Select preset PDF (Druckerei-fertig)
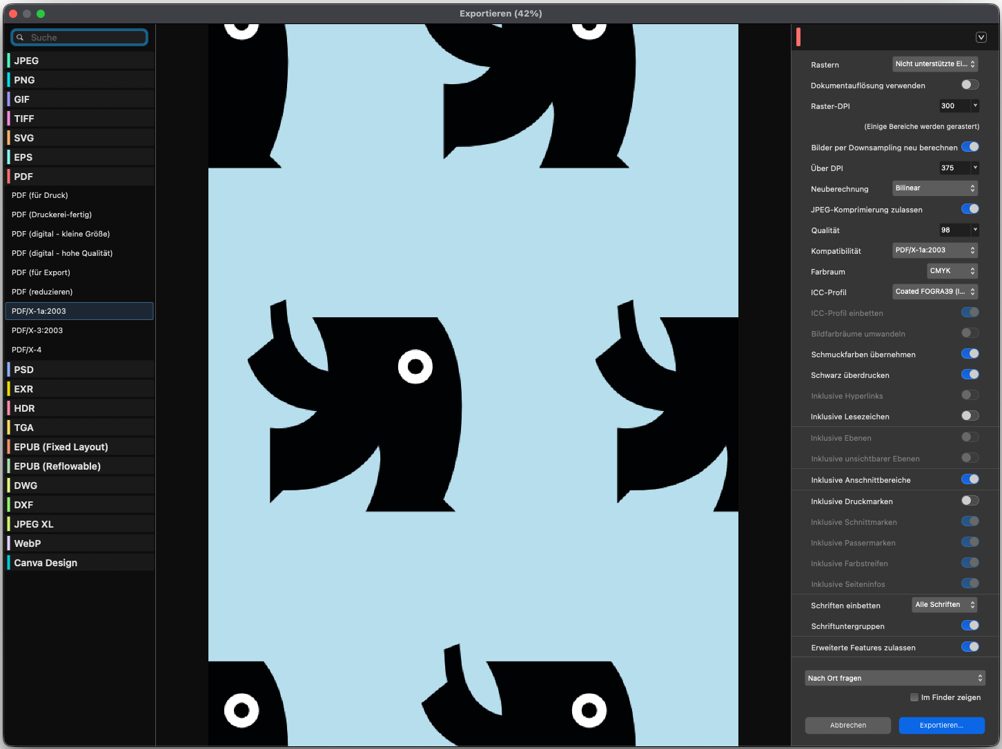Viewport: 1002px width, 749px height. click(79, 214)
